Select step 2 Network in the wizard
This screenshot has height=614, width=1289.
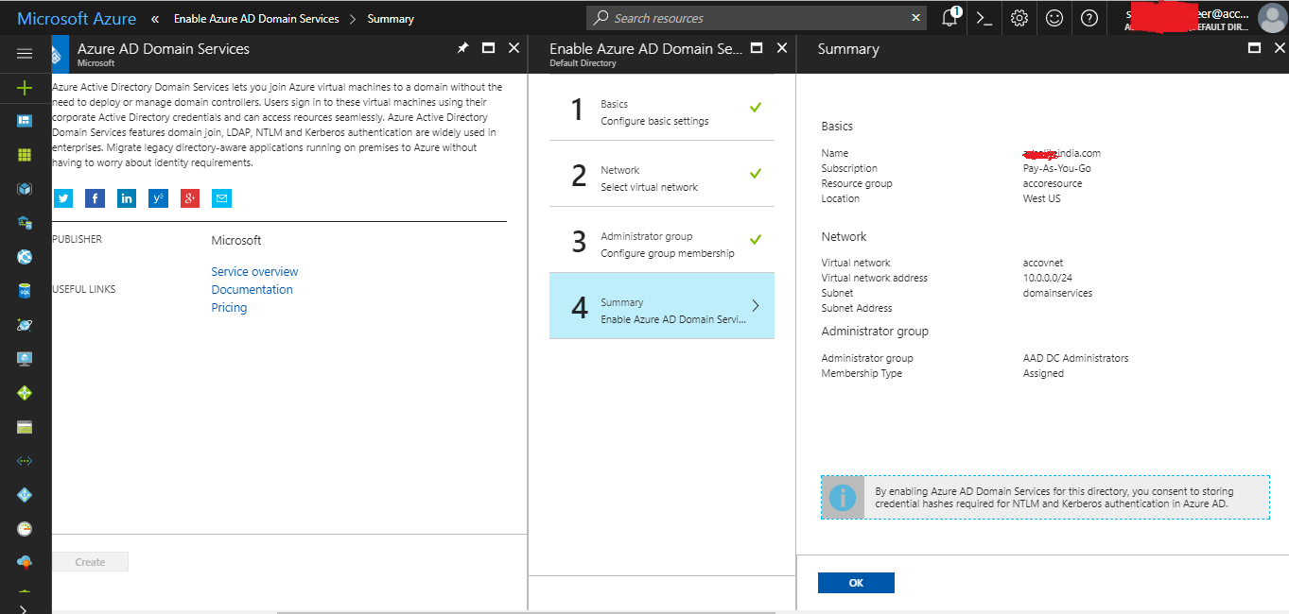click(661, 179)
